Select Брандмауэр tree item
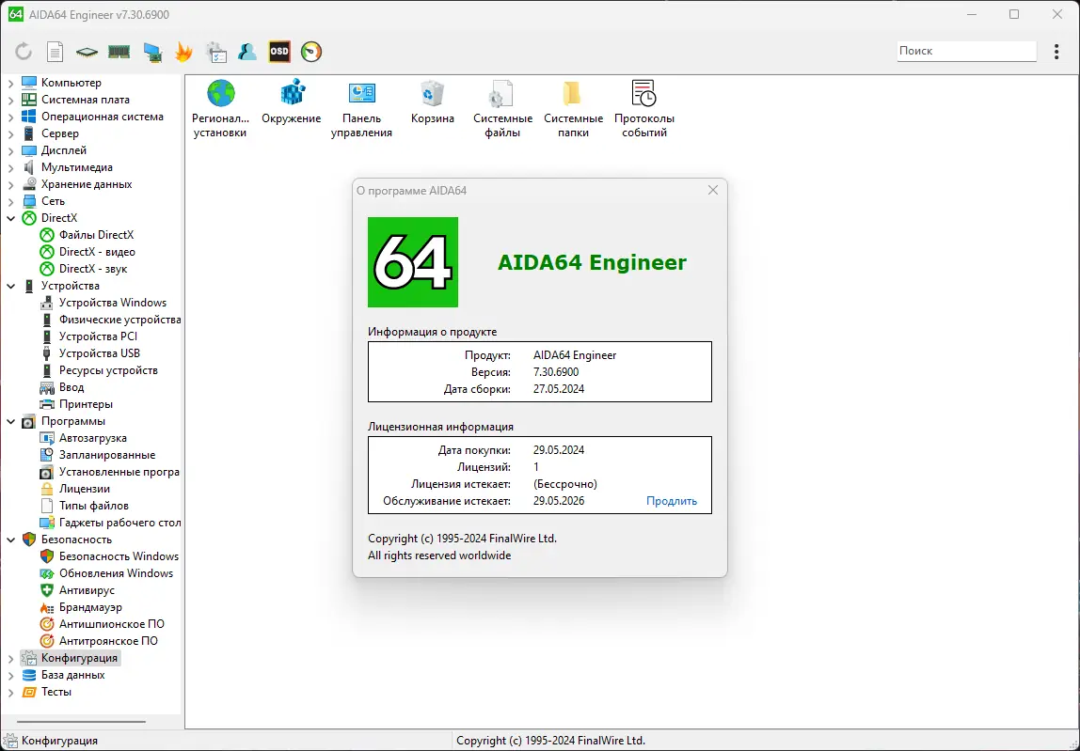Screen dimensions: 1080x751 point(90,607)
